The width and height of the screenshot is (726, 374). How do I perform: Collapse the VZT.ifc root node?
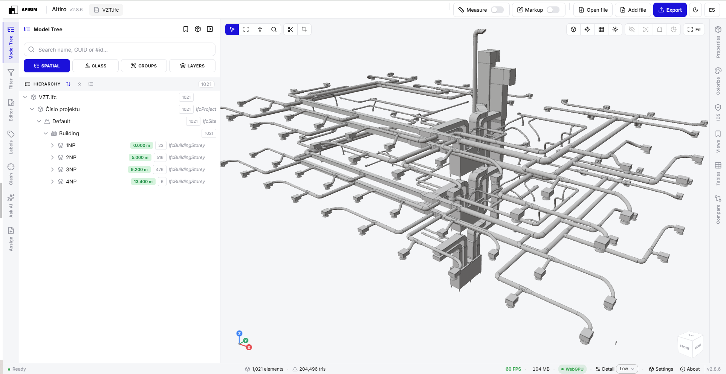[x=25, y=97]
